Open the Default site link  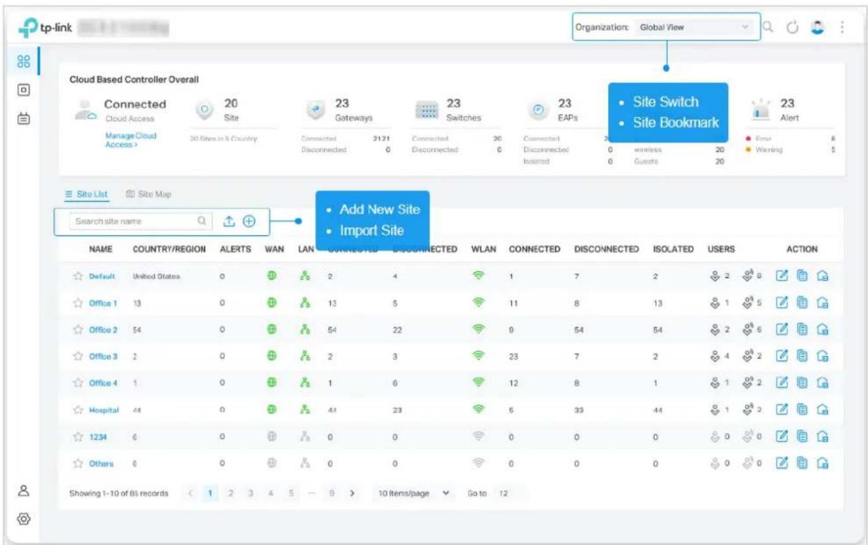point(102,276)
